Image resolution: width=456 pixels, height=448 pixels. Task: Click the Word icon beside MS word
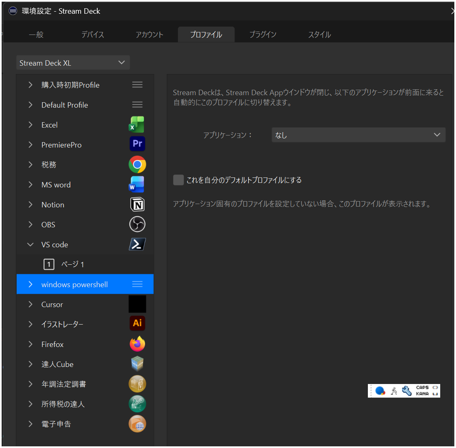[137, 184]
